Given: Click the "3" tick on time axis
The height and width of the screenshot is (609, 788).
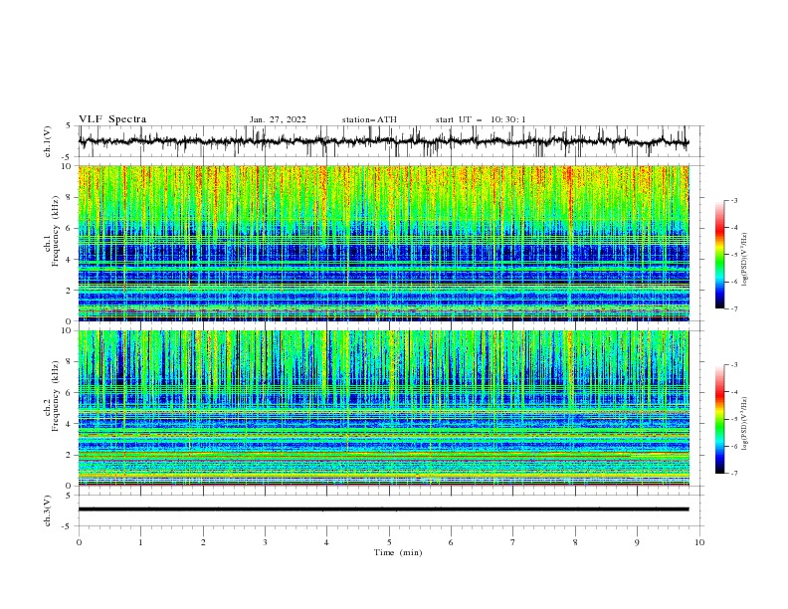Looking at the screenshot, I should tap(265, 542).
